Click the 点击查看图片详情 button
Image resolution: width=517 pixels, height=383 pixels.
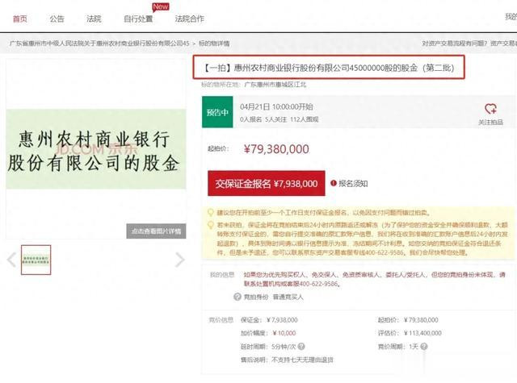click(156, 231)
